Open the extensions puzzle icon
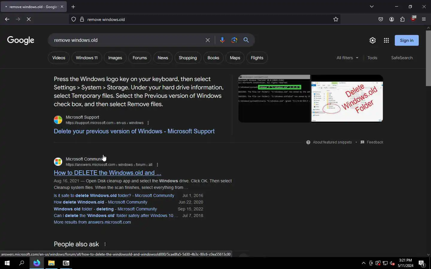The width and height of the screenshot is (431, 269). pos(402,19)
